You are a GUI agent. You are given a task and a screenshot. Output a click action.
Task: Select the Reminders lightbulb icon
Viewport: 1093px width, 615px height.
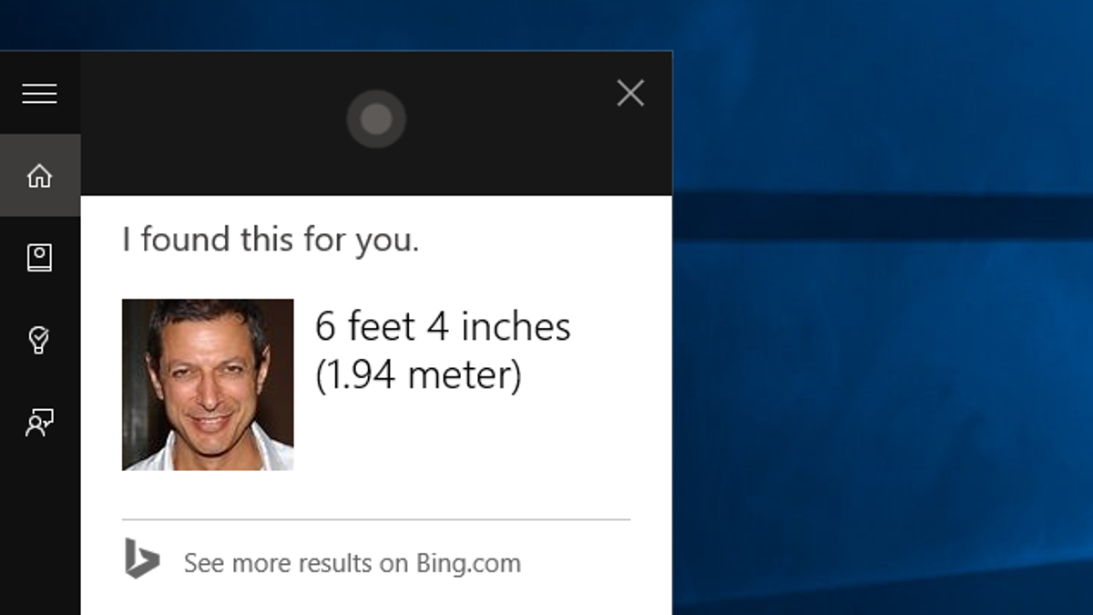pyautogui.click(x=39, y=341)
